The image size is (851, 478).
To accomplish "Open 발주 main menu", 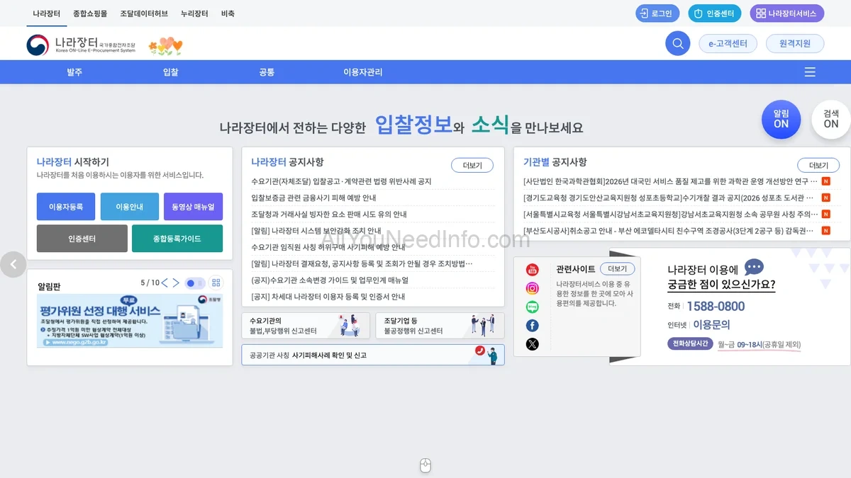I will [74, 72].
